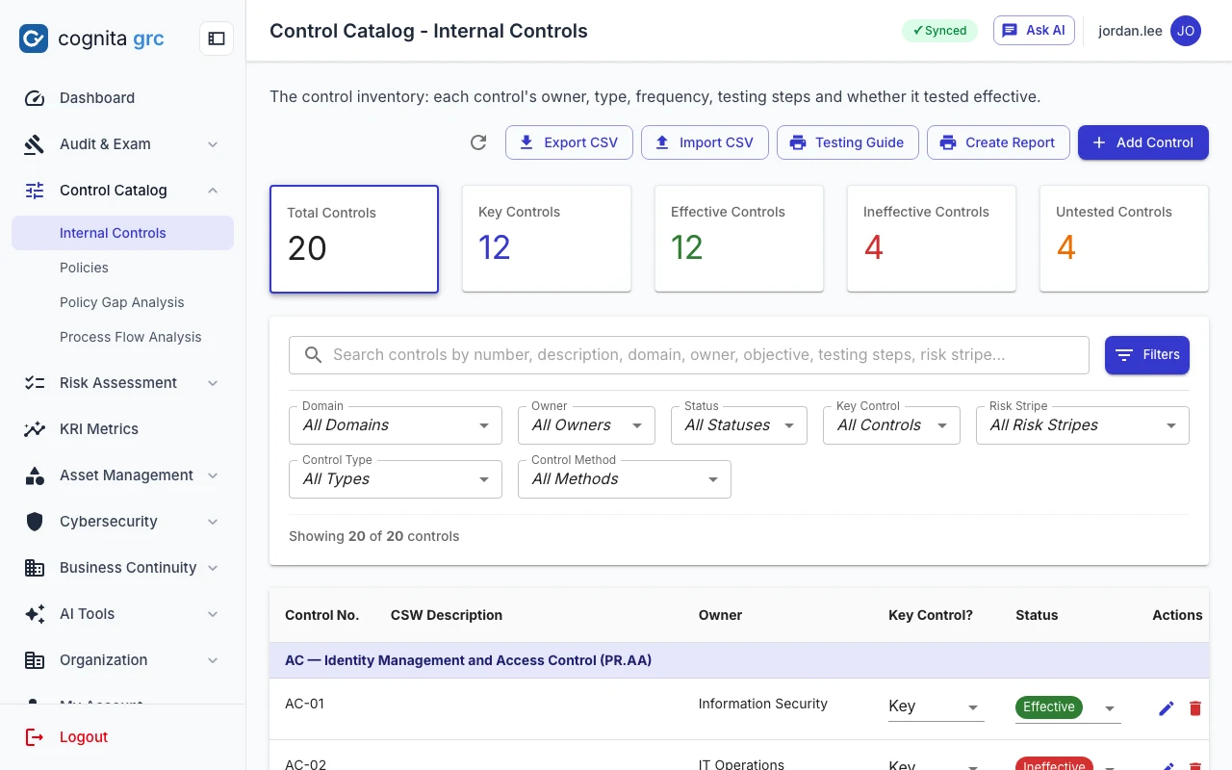Open the Dashboard gauge icon
The height and width of the screenshot is (770, 1232).
pyautogui.click(x=35, y=98)
